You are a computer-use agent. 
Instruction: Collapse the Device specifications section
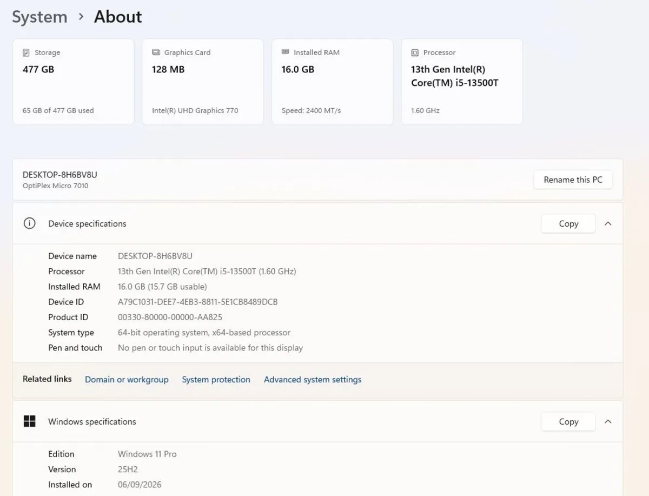pyautogui.click(x=608, y=223)
